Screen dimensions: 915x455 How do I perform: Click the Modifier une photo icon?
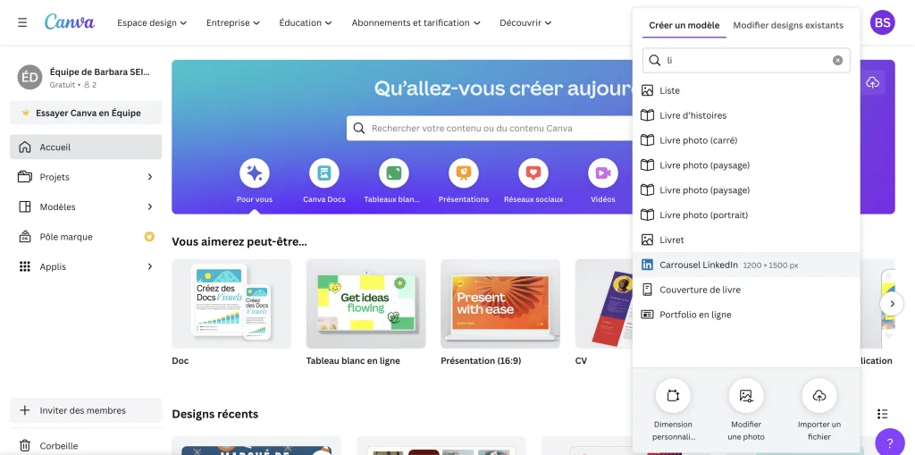(x=746, y=395)
